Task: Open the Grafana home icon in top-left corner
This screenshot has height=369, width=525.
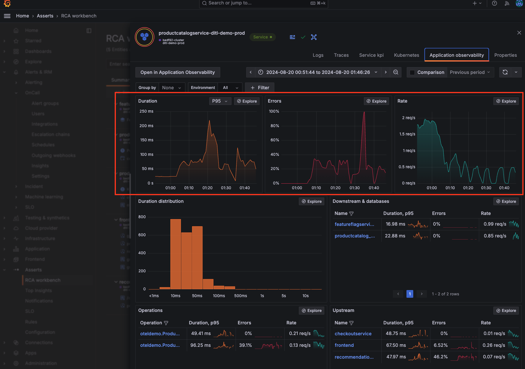Action: [x=7, y=4]
